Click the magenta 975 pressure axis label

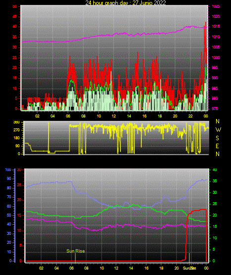click(215, 109)
